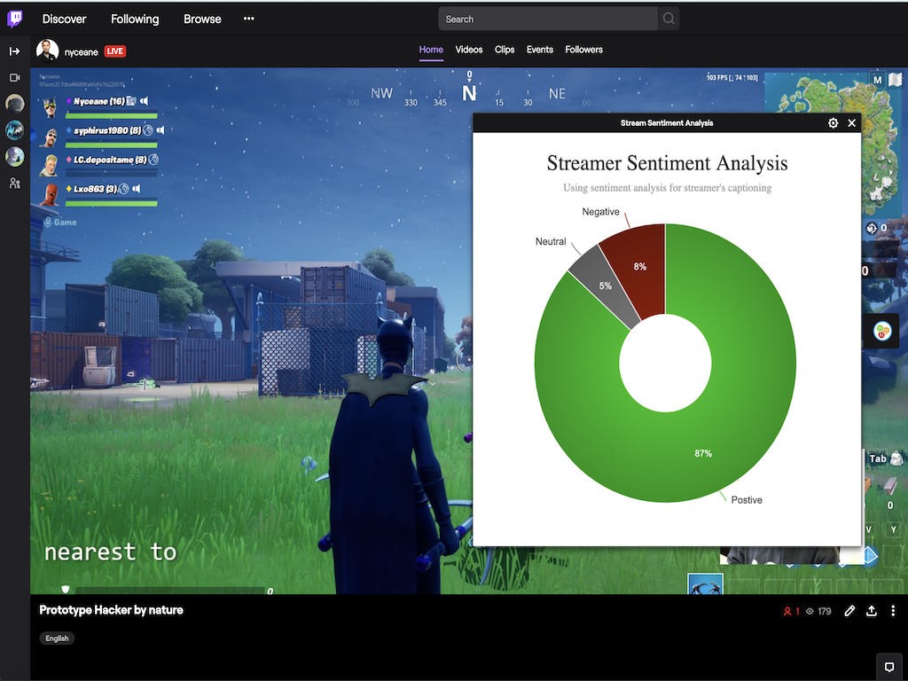Click Nyceane's speaker voice icon

point(145,101)
